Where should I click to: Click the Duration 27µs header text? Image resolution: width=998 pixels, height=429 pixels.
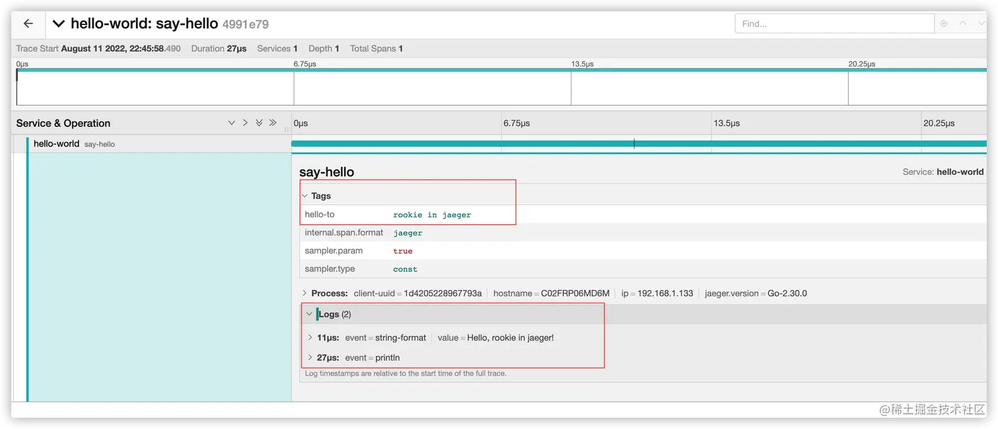click(x=219, y=48)
